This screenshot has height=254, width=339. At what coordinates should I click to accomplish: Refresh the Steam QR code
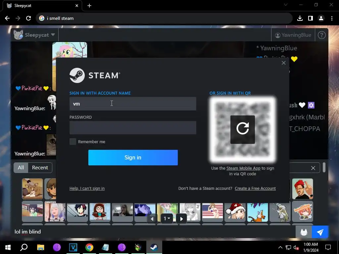pos(242,129)
